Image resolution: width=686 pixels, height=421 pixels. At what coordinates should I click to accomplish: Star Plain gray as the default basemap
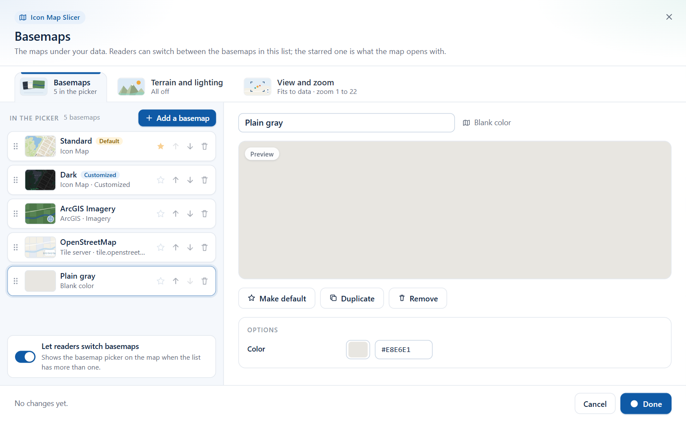tap(161, 281)
